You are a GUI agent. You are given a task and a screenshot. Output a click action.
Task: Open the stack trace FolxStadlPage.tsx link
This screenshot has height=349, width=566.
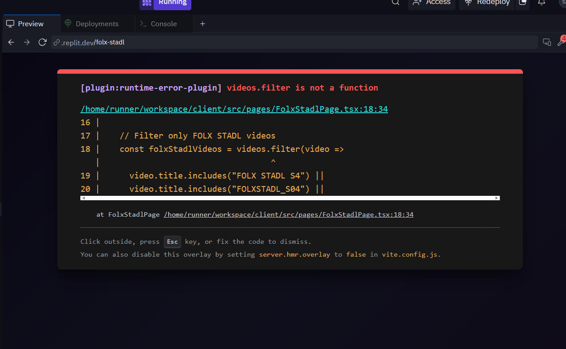coord(289,214)
